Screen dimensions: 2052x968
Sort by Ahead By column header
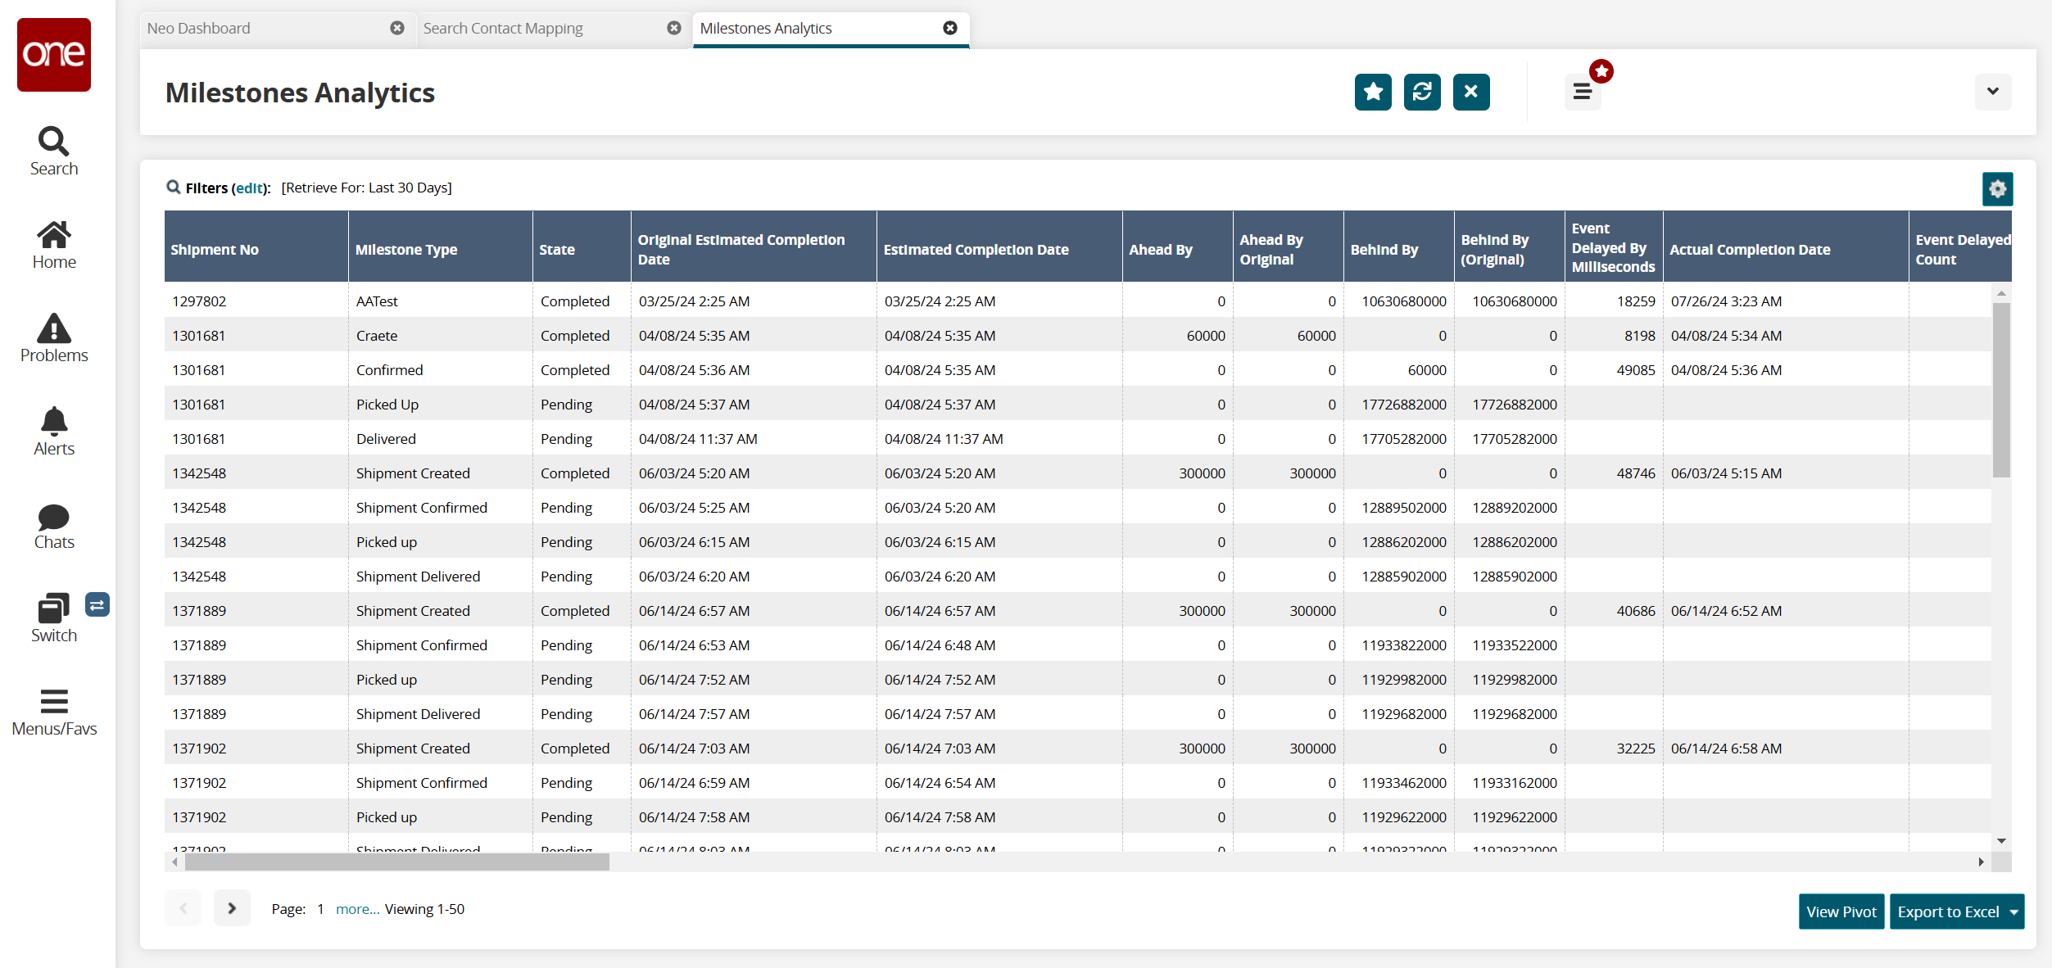point(1178,247)
